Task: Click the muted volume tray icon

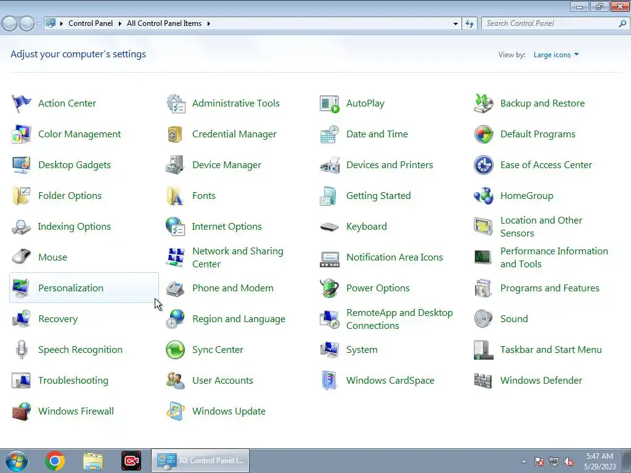Action: coord(569,462)
